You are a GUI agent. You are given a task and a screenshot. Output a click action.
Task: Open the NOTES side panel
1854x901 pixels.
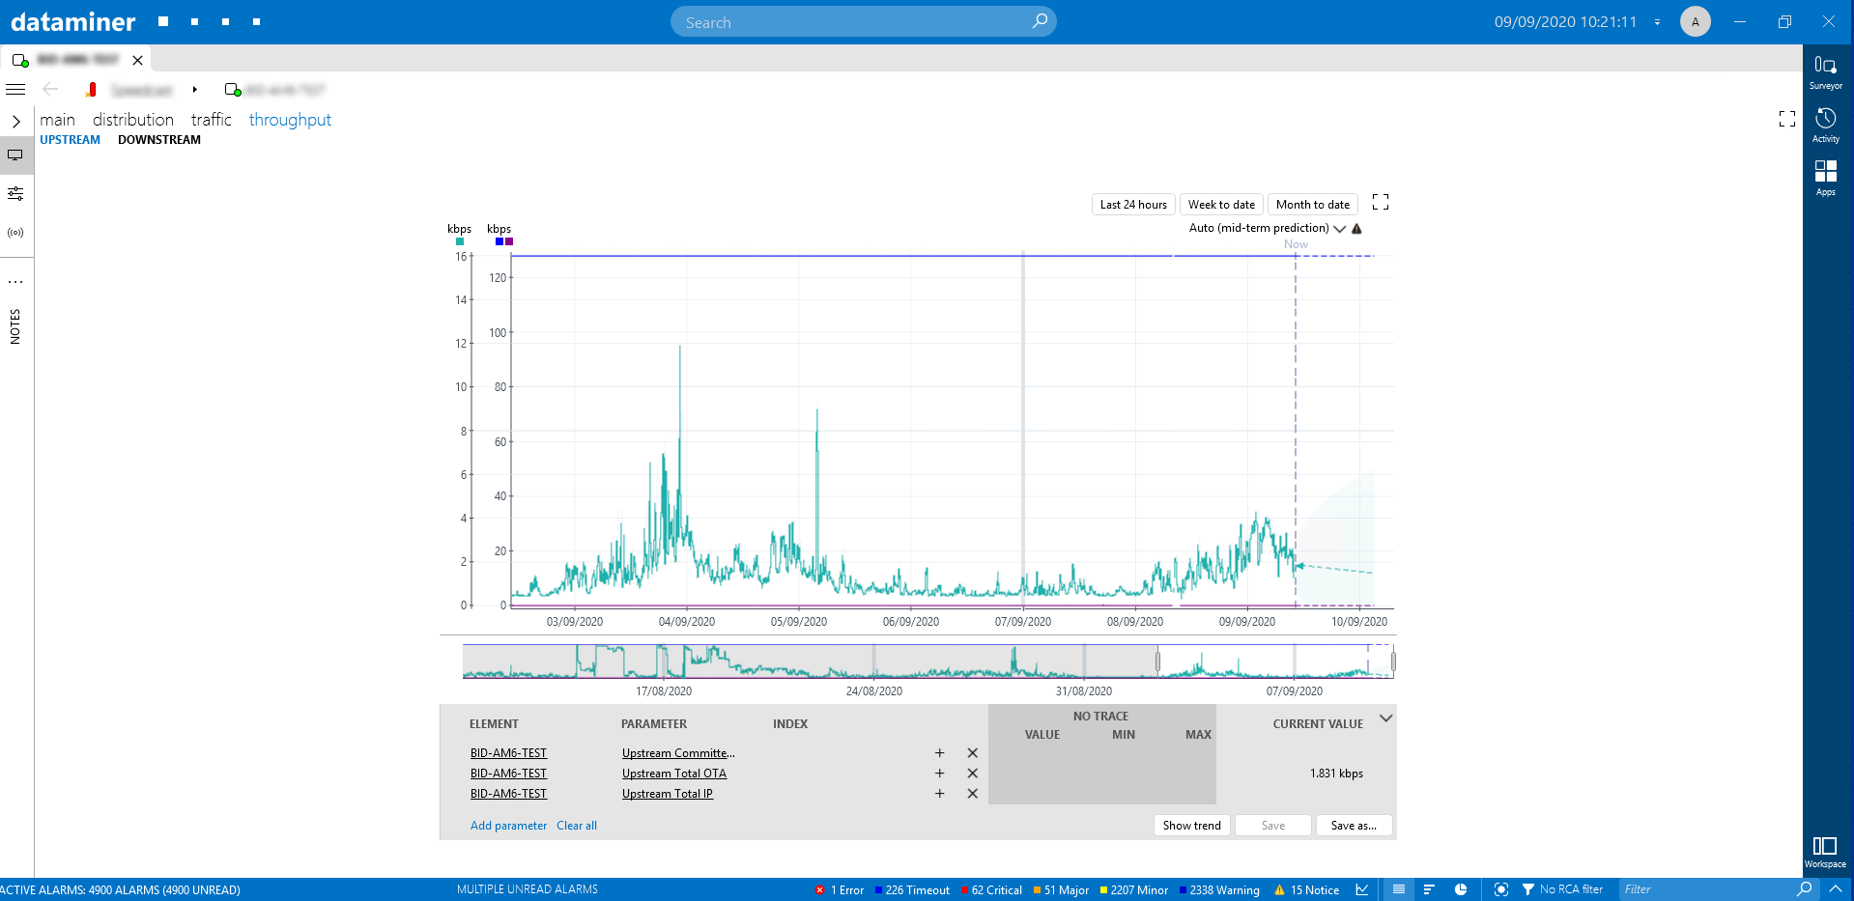(x=14, y=326)
